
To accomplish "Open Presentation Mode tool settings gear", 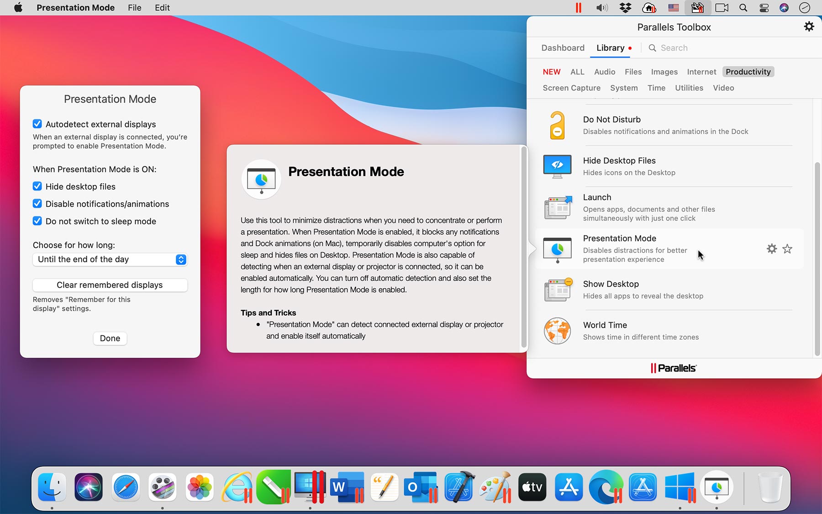I will pos(772,249).
